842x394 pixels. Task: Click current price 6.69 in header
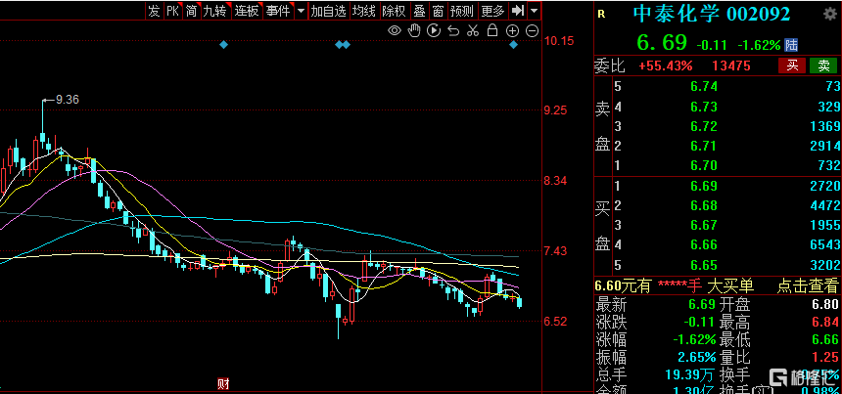coord(662,42)
